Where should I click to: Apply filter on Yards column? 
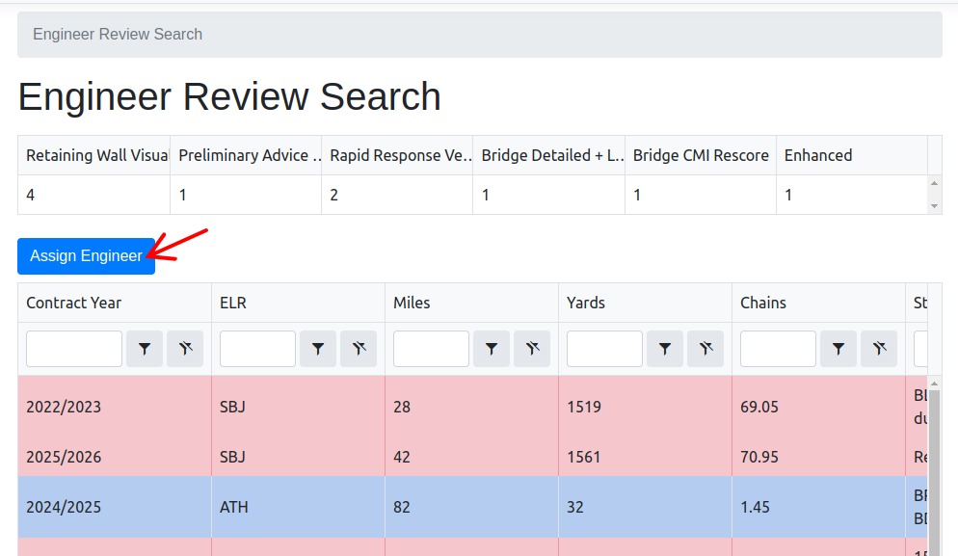pyautogui.click(x=665, y=349)
